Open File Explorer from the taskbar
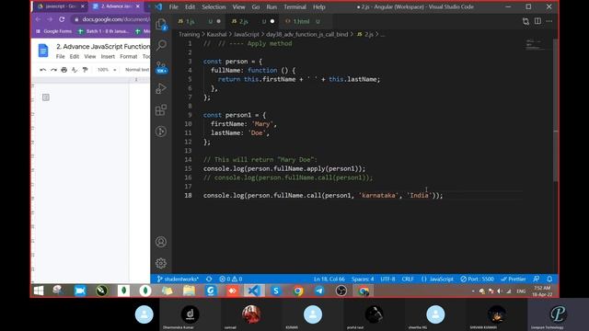 pyautogui.click(x=189, y=291)
